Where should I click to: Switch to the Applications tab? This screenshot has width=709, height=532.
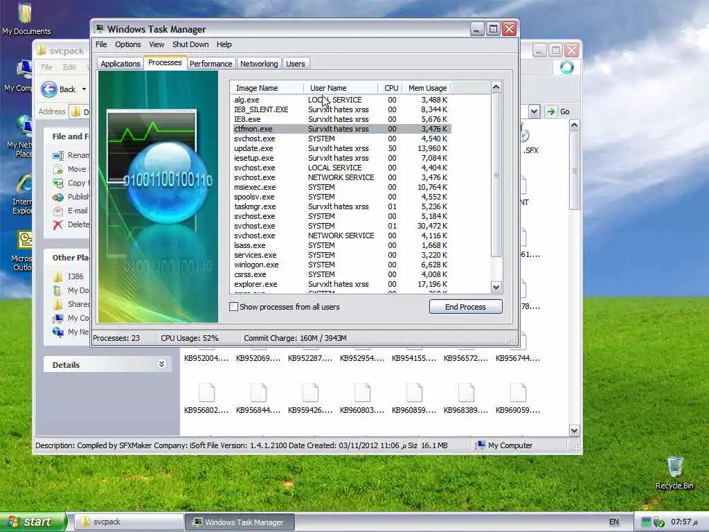(120, 64)
